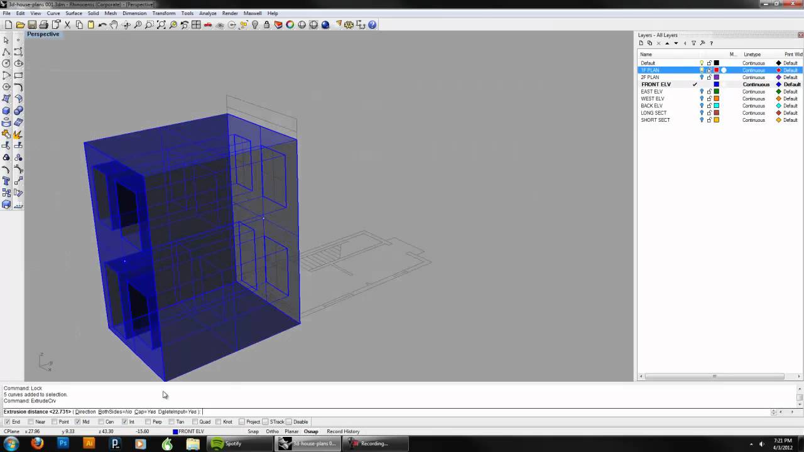Click the BothSides=No command option
The image size is (804, 452).
pos(115,412)
